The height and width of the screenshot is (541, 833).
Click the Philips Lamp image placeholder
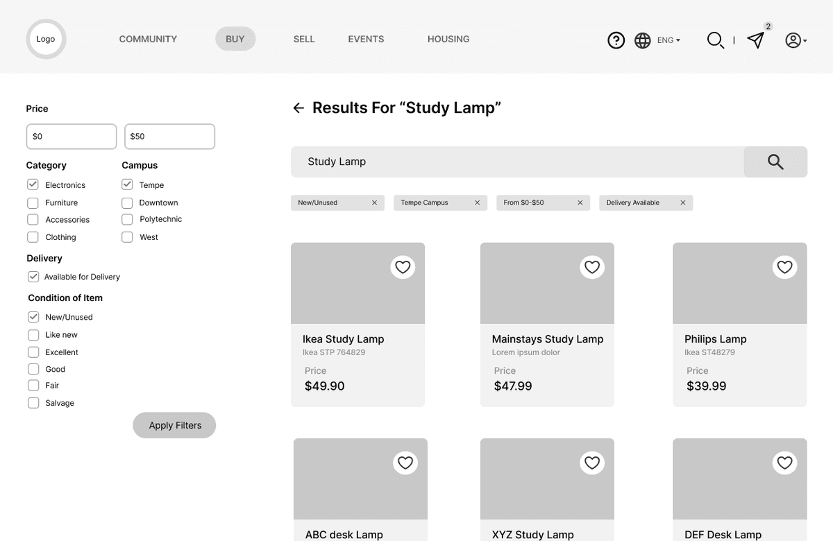(x=740, y=283)
